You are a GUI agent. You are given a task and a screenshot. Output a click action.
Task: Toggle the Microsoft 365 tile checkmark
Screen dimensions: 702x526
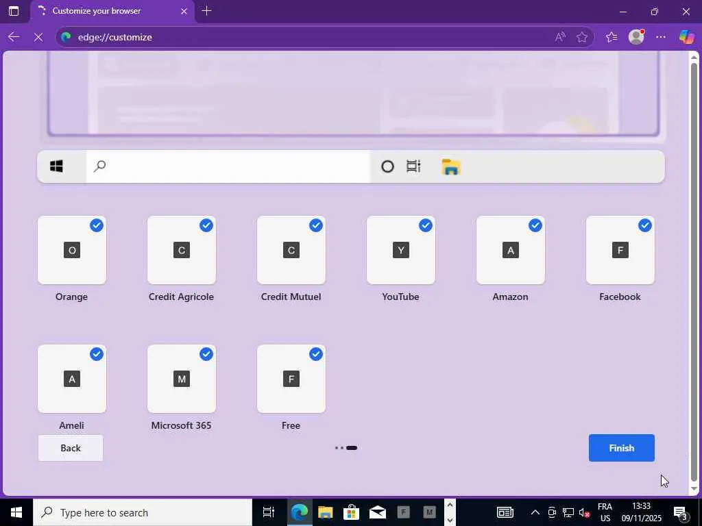click(206, 354)
